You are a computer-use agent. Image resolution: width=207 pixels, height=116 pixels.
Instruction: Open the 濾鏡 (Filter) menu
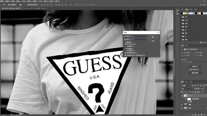click(x=35, y=1)
